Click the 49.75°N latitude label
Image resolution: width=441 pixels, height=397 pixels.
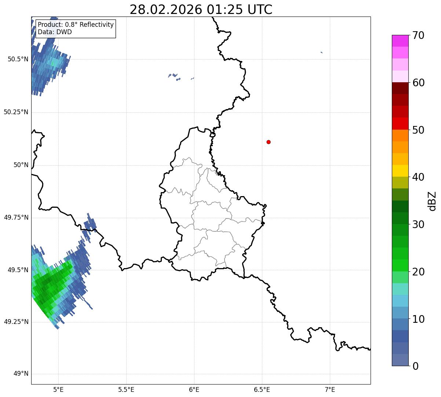16,217
